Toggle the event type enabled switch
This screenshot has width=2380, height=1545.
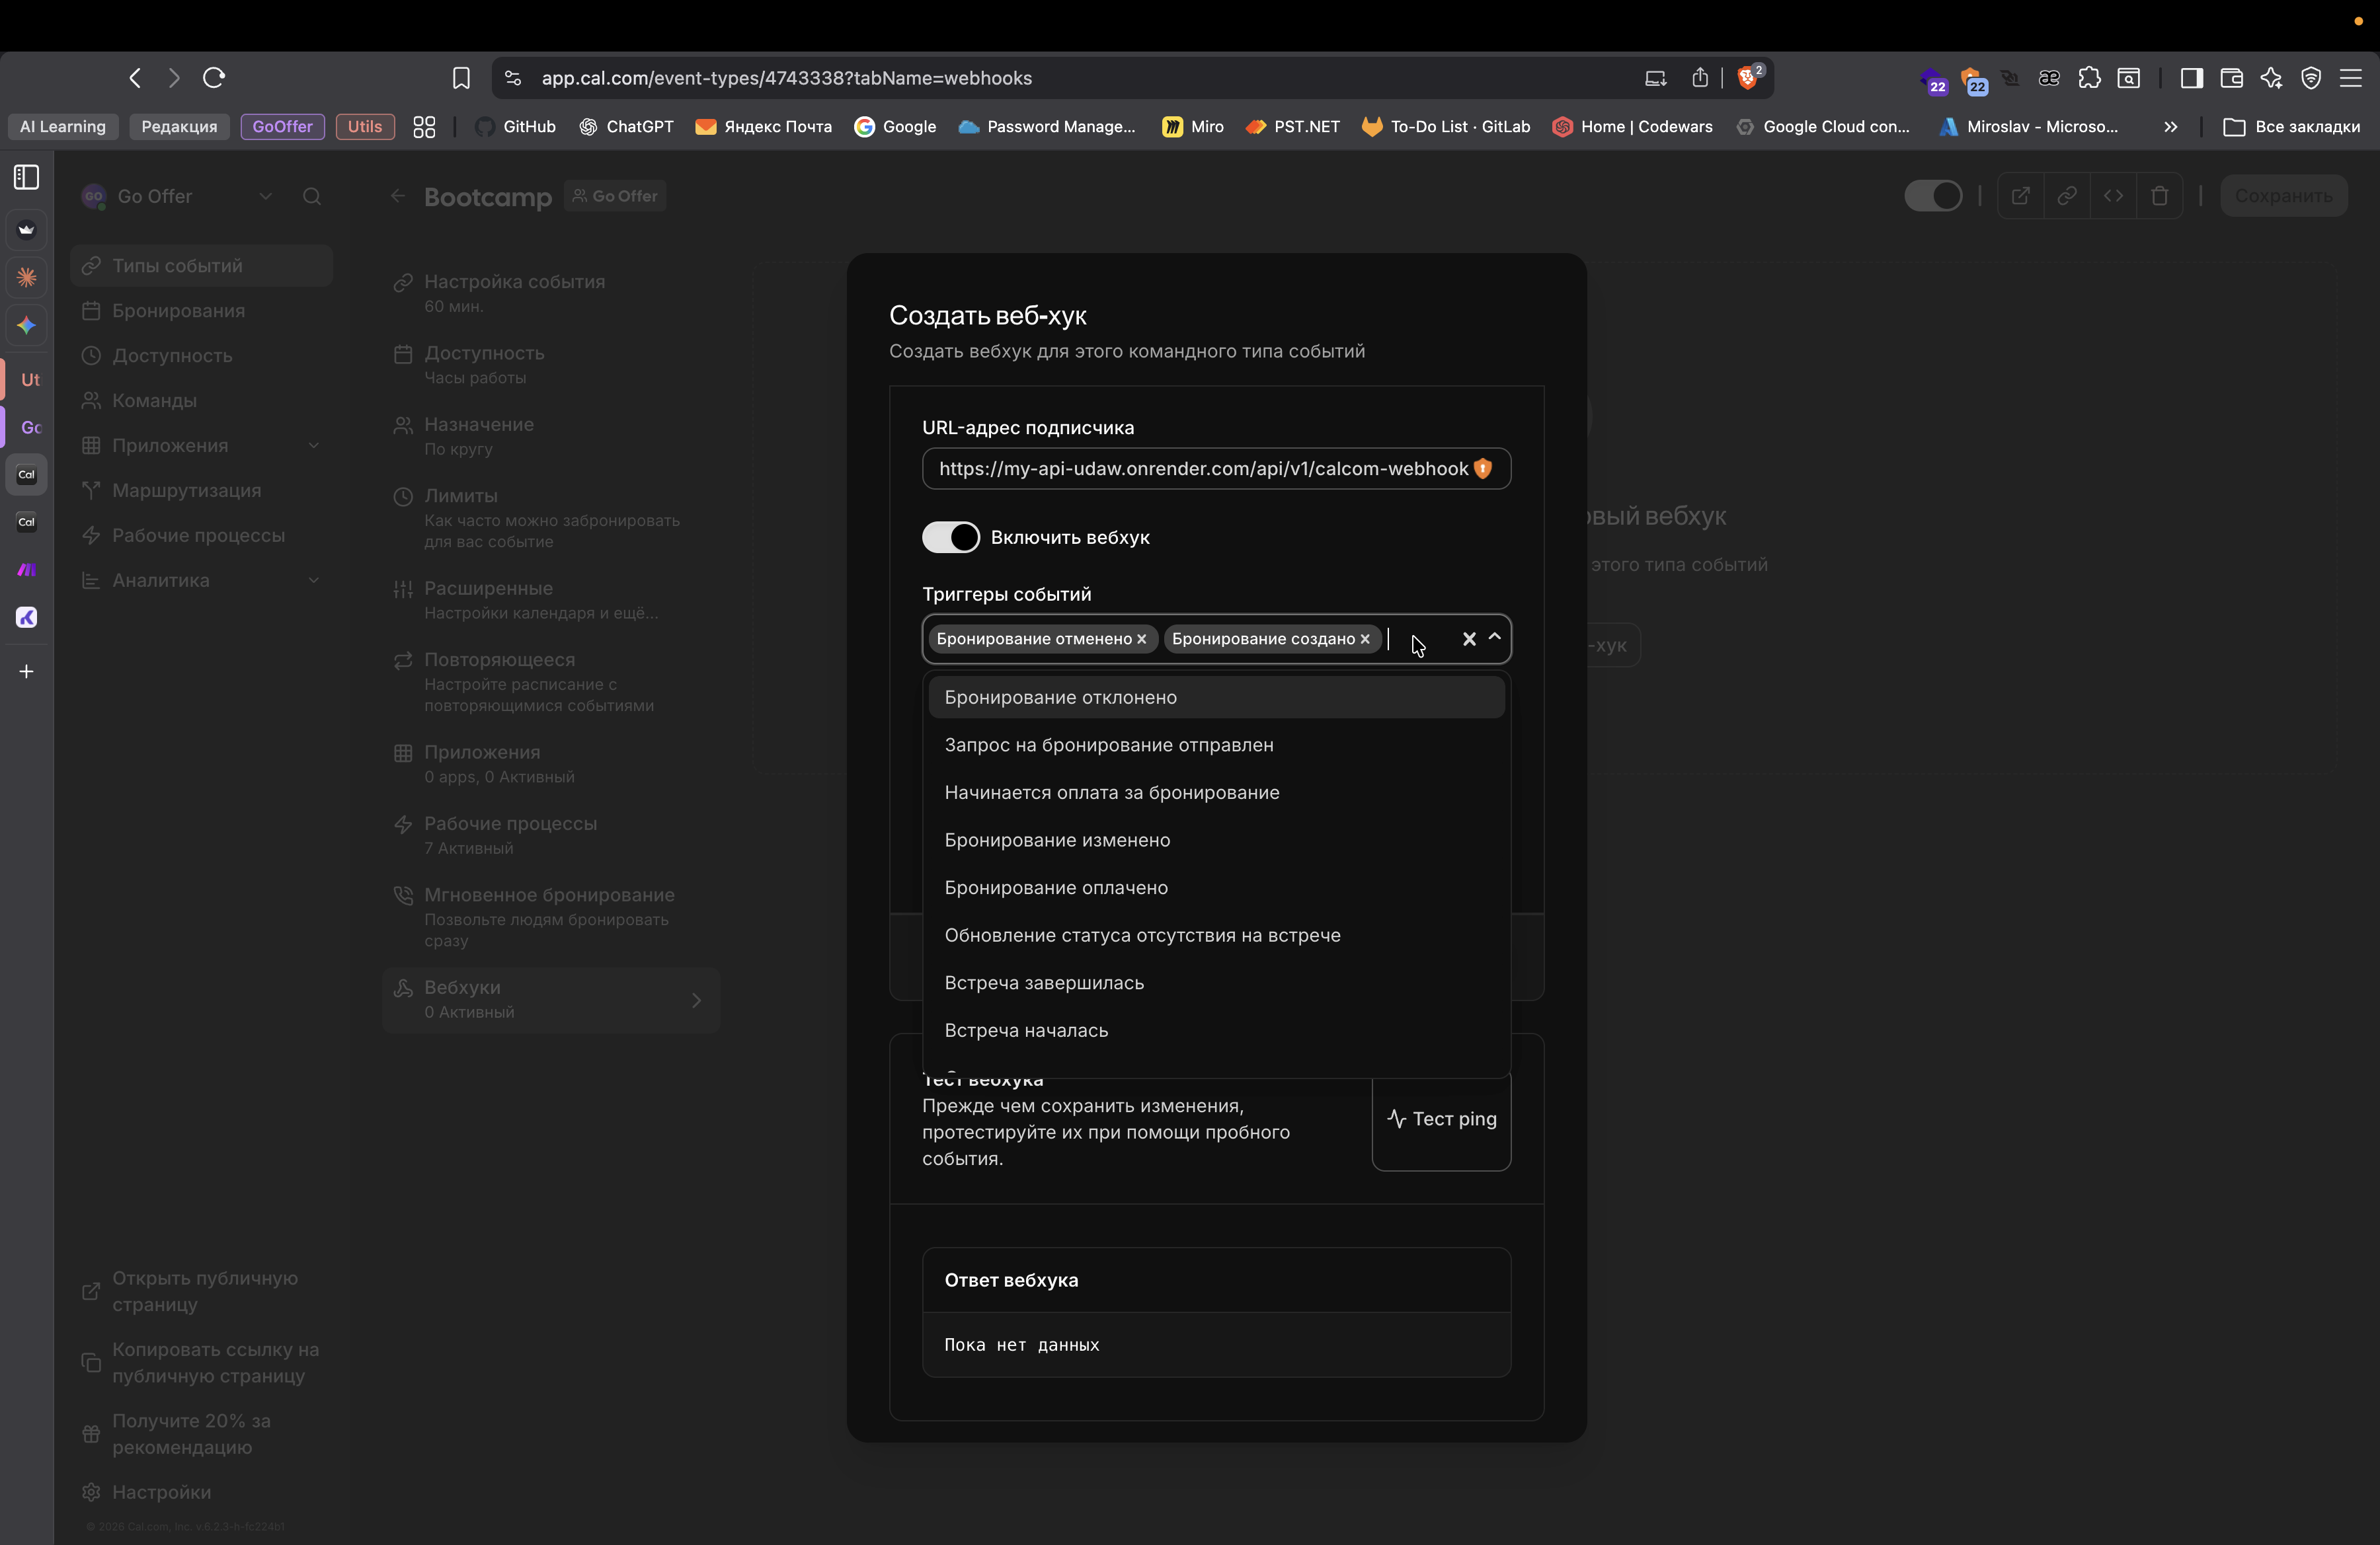click(1933, 196)
